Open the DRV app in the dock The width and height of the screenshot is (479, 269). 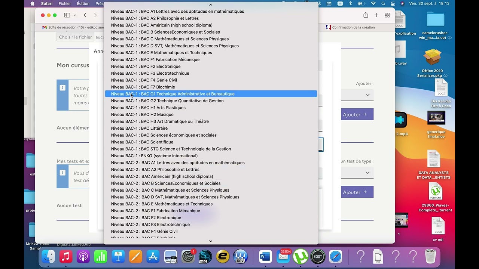(x=240, y=257)
